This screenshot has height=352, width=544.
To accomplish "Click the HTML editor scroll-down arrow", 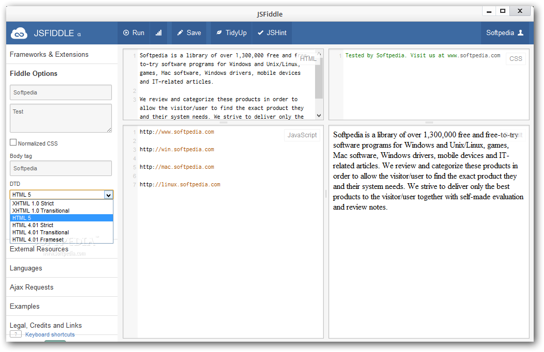I will [319, 116].
